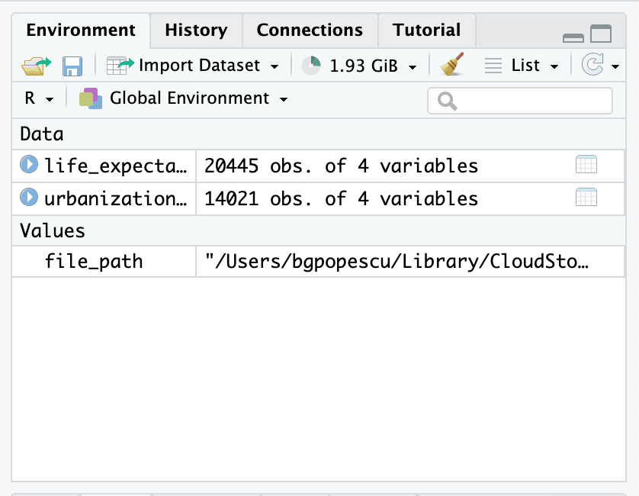Click the minimize pane icon

point(573,37)
